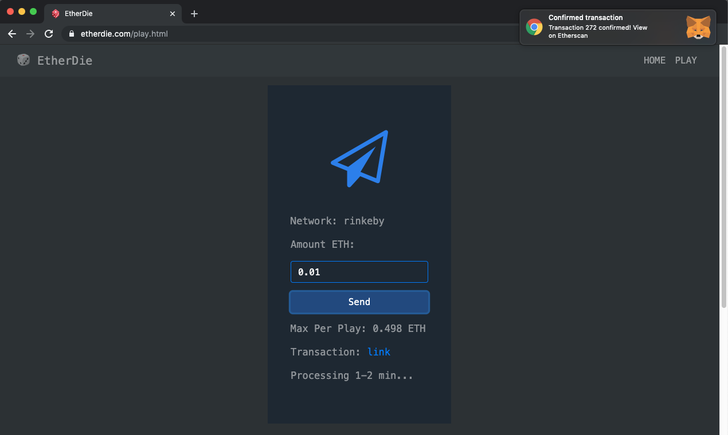Reload the page with refresh icon
The image size is (728, 435).
(x=49, y=34)
